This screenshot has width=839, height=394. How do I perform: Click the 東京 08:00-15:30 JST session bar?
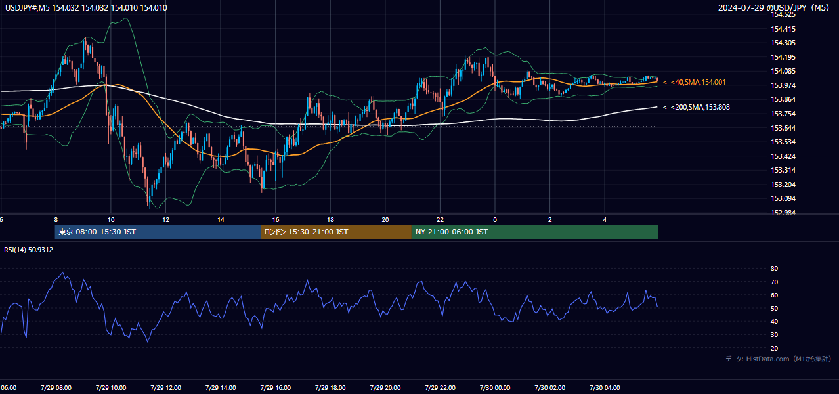158,232
